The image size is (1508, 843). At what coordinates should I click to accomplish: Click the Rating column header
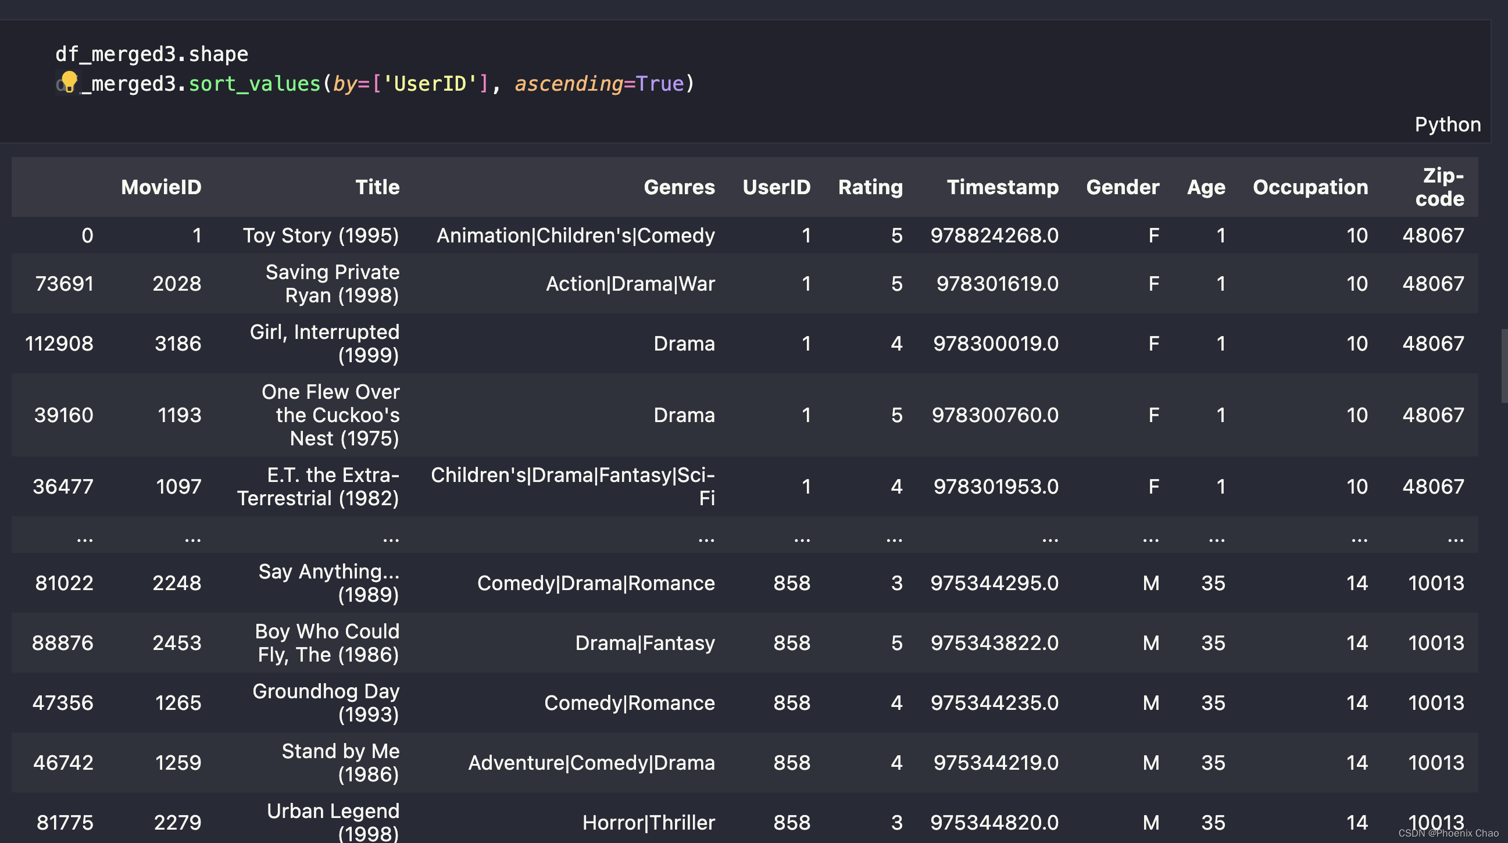[870, 187]
